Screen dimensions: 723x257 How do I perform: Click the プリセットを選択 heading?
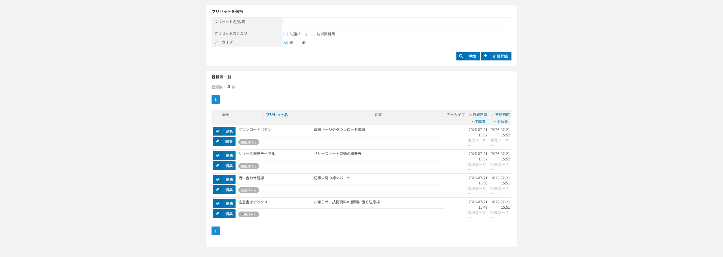click(x=227, y=12)
